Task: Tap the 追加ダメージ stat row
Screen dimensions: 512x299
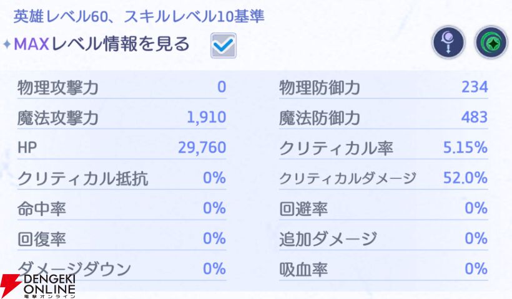Action: coord(383,239)
